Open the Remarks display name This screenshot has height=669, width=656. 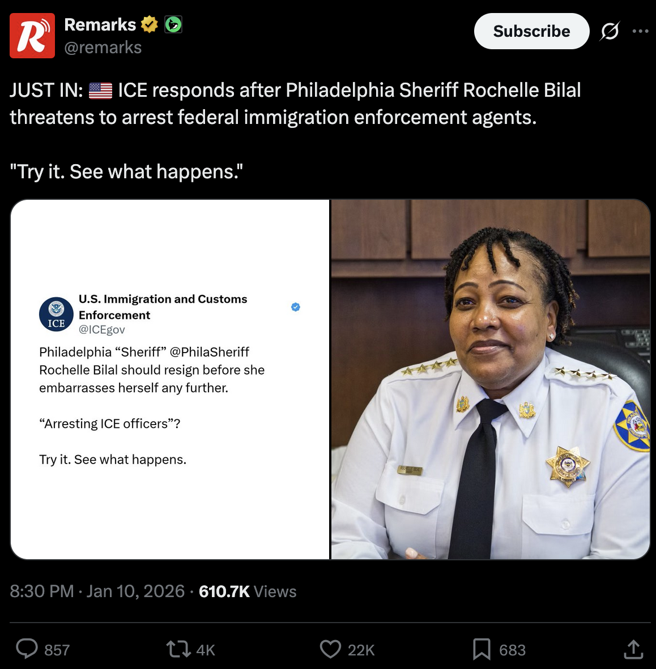tap(100, 24)
